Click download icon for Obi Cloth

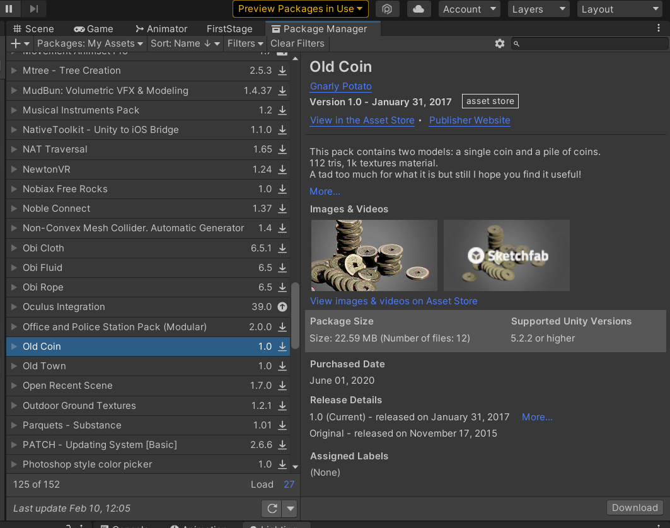[282, 248]
